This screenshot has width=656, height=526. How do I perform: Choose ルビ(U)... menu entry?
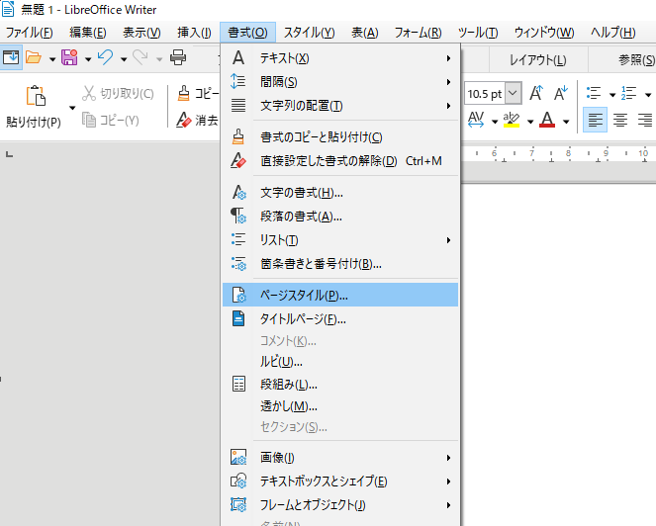coord(340,362)
